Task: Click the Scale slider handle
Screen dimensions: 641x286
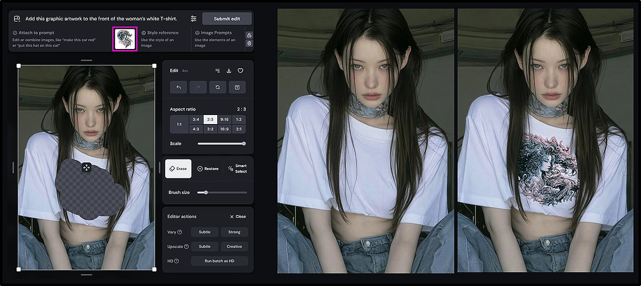Action: click(244, 143)
